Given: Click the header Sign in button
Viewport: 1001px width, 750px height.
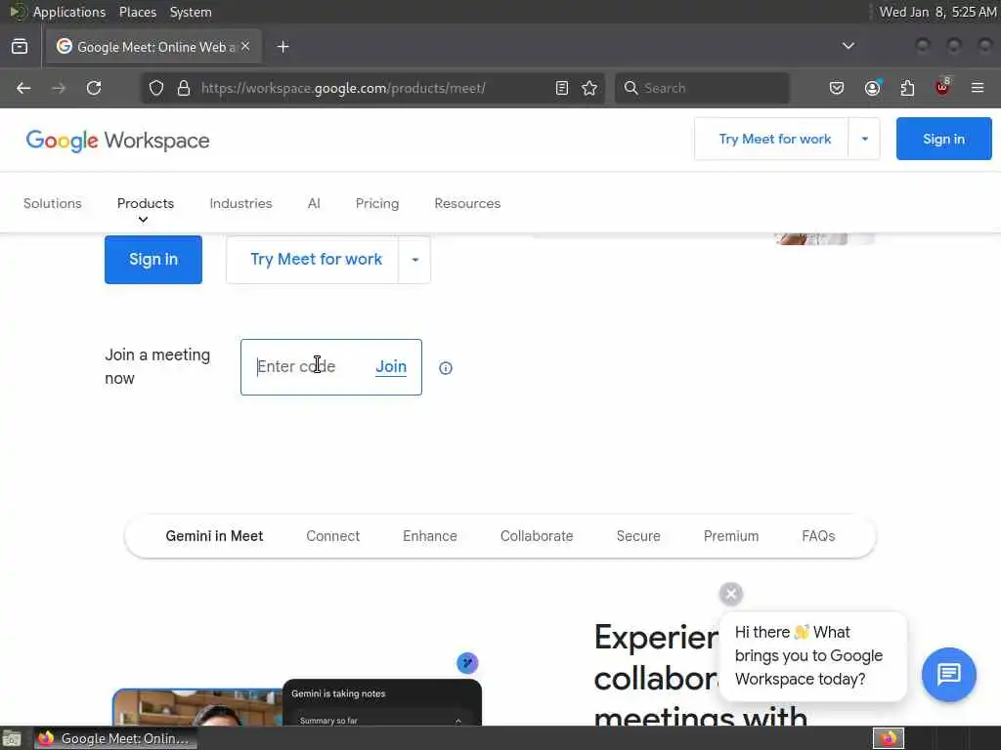Looking at the screenshot, I should pos(943,139).
